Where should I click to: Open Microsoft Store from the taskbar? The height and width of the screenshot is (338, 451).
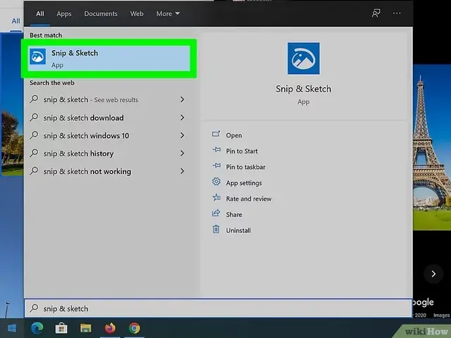(x=61, y=328)
